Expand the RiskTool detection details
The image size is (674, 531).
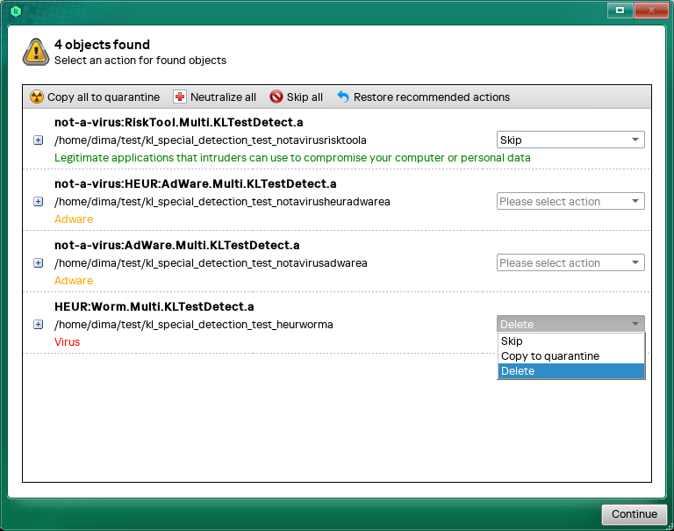[38, 140]
